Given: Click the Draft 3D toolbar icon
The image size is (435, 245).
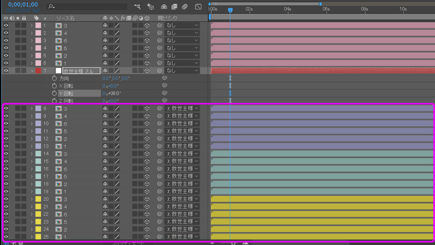Looking at the screenshot, I should [x=150, y=7].
